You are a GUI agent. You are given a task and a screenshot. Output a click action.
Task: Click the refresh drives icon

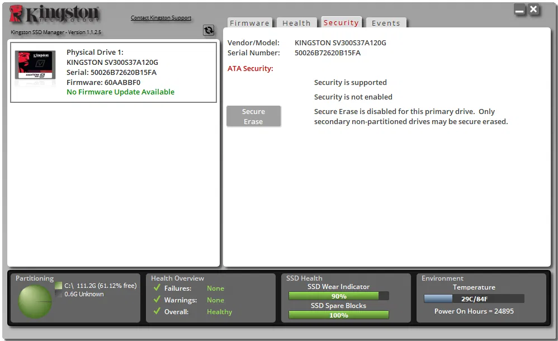[x=209, y=30]
